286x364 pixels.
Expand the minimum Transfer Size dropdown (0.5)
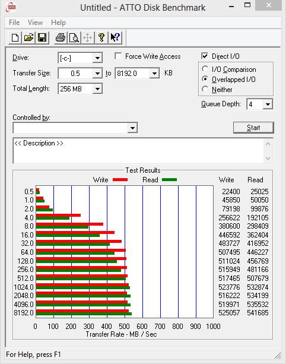[x=97, y=74]
